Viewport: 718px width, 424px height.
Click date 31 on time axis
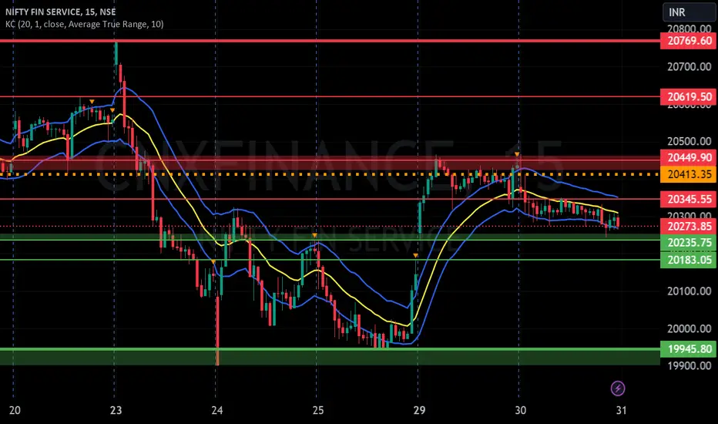click(x=621, y=410)
